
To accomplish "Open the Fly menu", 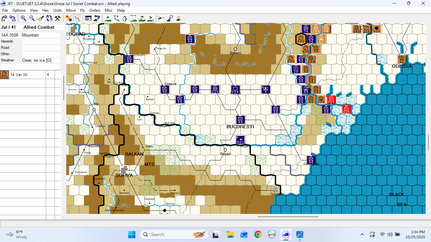I will tap(82, 10).
